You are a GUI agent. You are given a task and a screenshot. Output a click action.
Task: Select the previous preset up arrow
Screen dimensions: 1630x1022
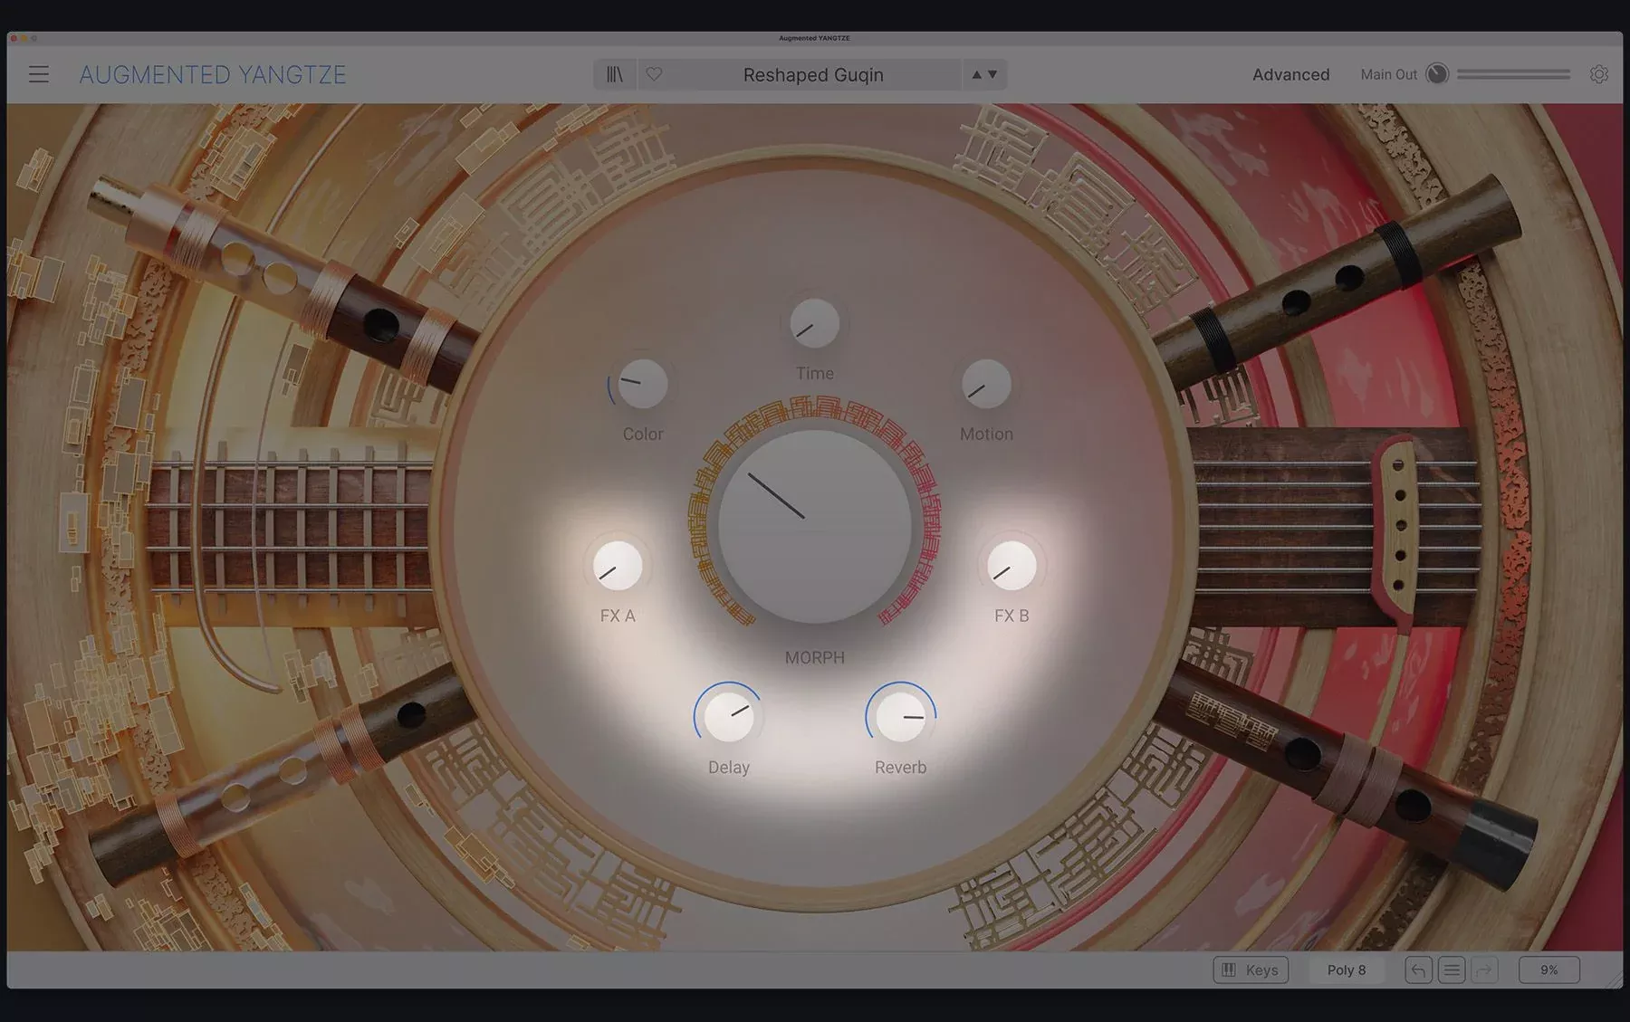tap(976, 74)
